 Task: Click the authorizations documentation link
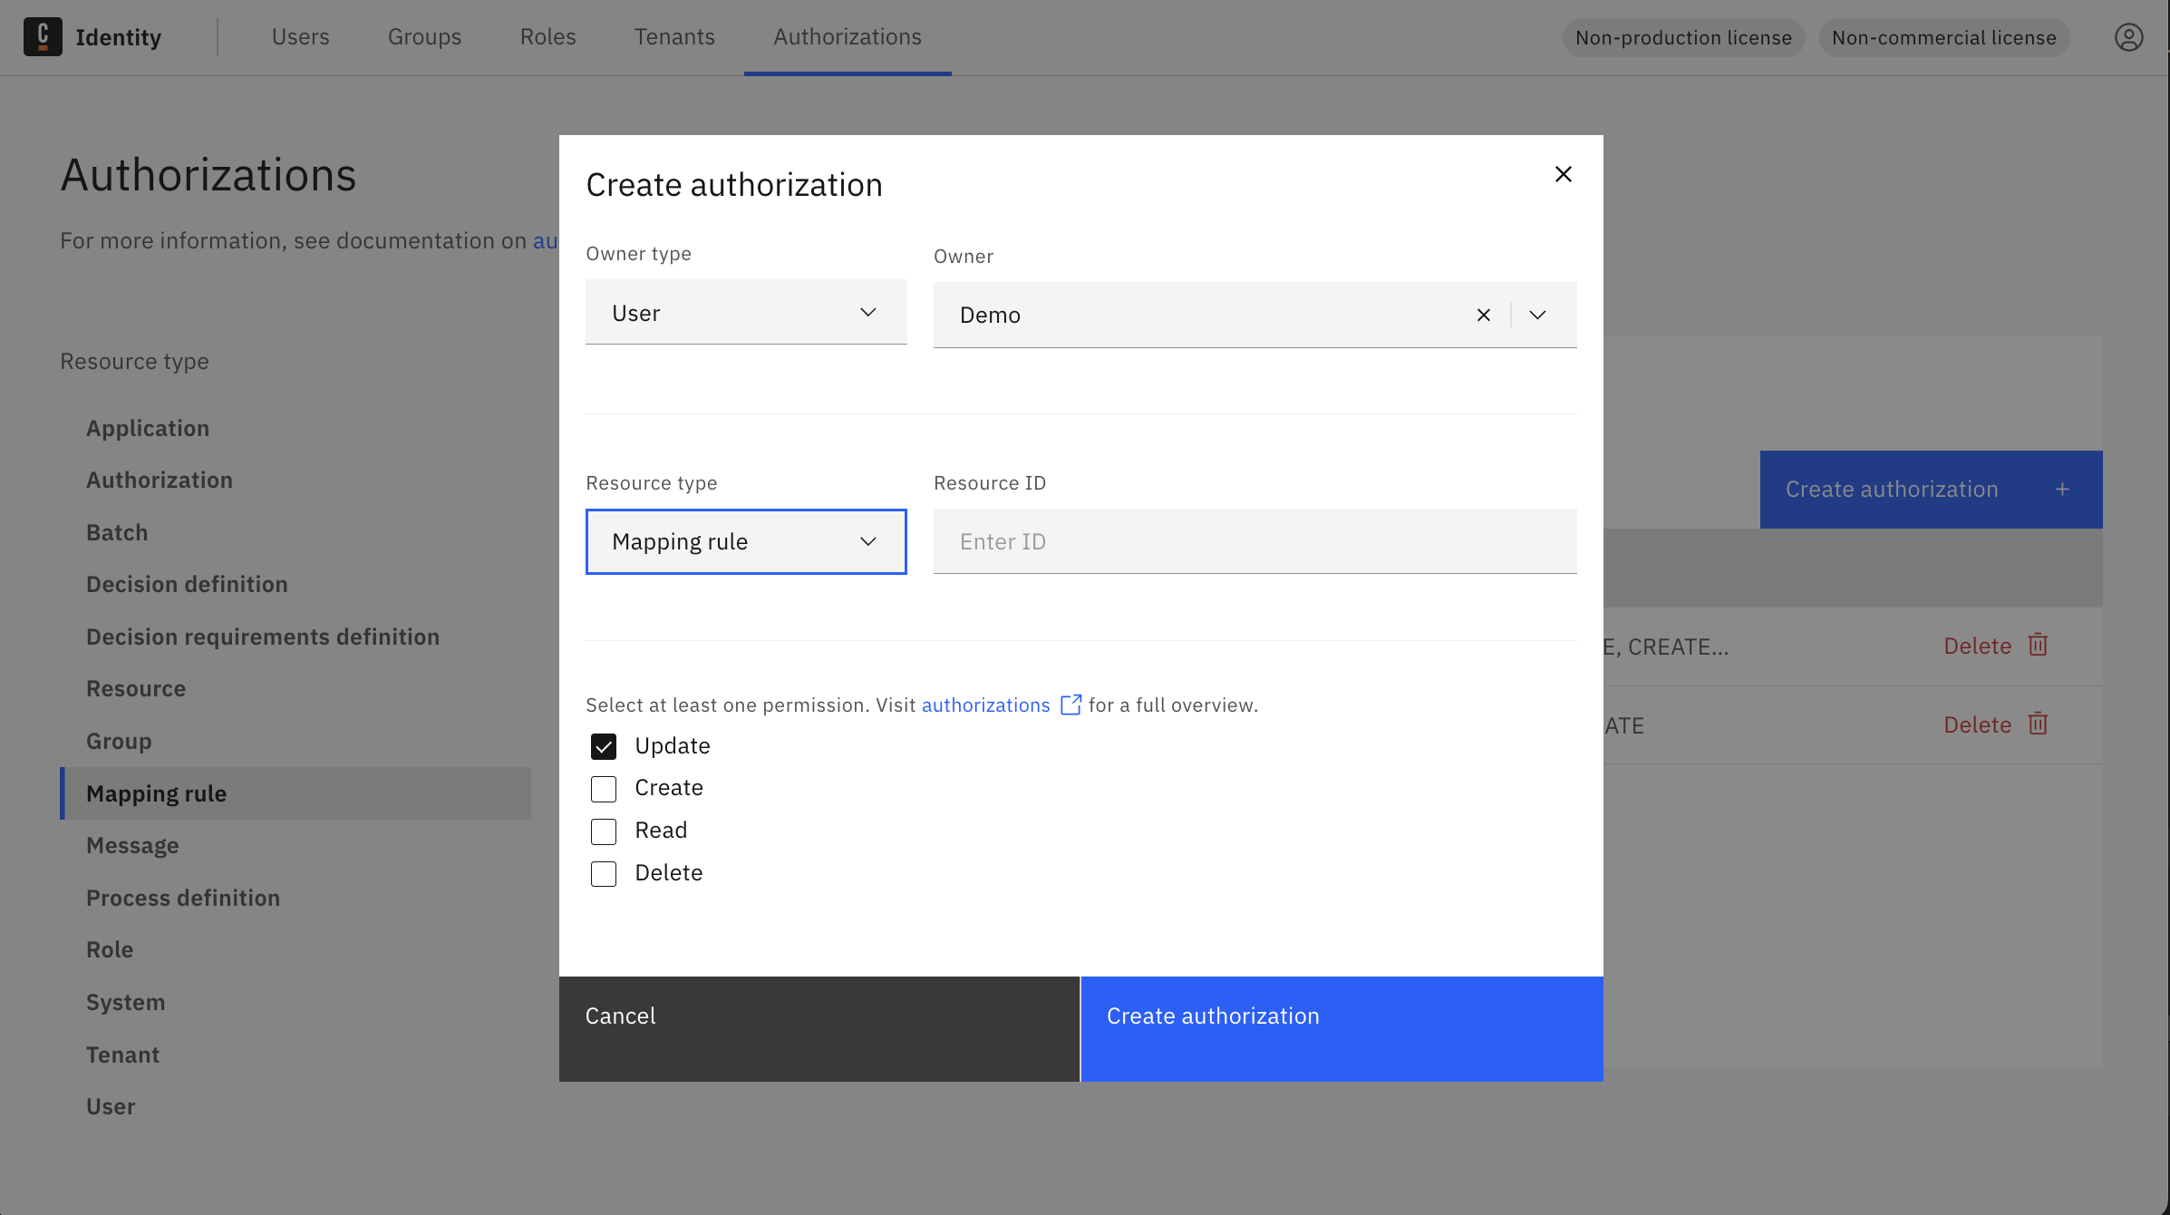985,705
